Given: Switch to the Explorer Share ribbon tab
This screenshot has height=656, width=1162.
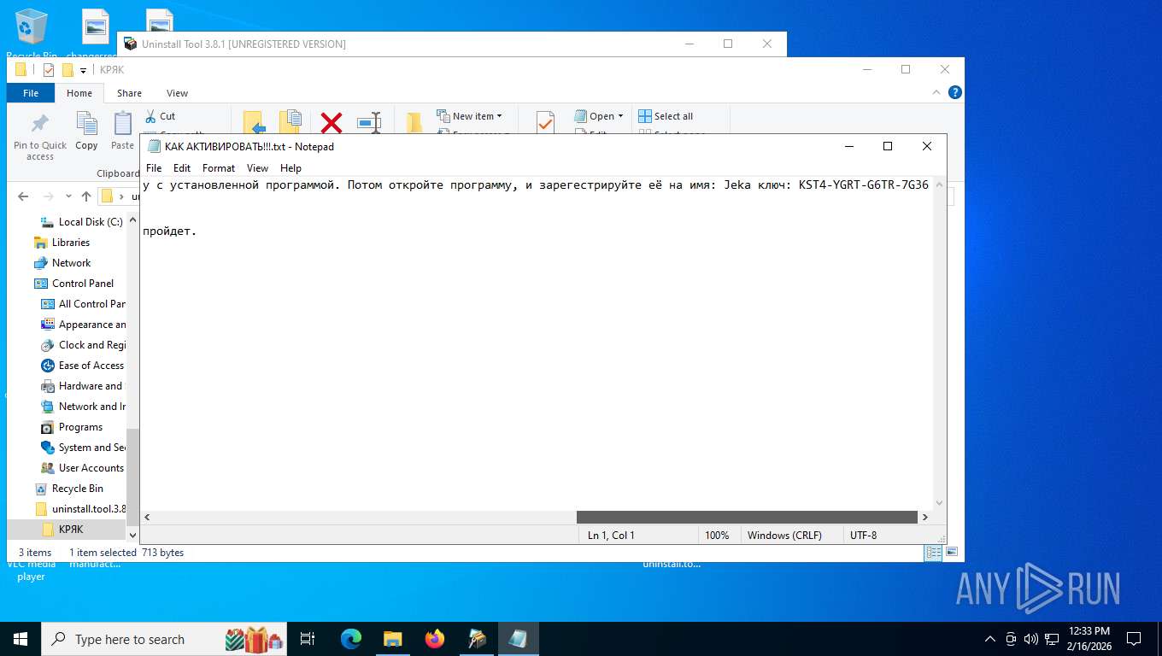Looking at the screenshot, I should point(130,93).
